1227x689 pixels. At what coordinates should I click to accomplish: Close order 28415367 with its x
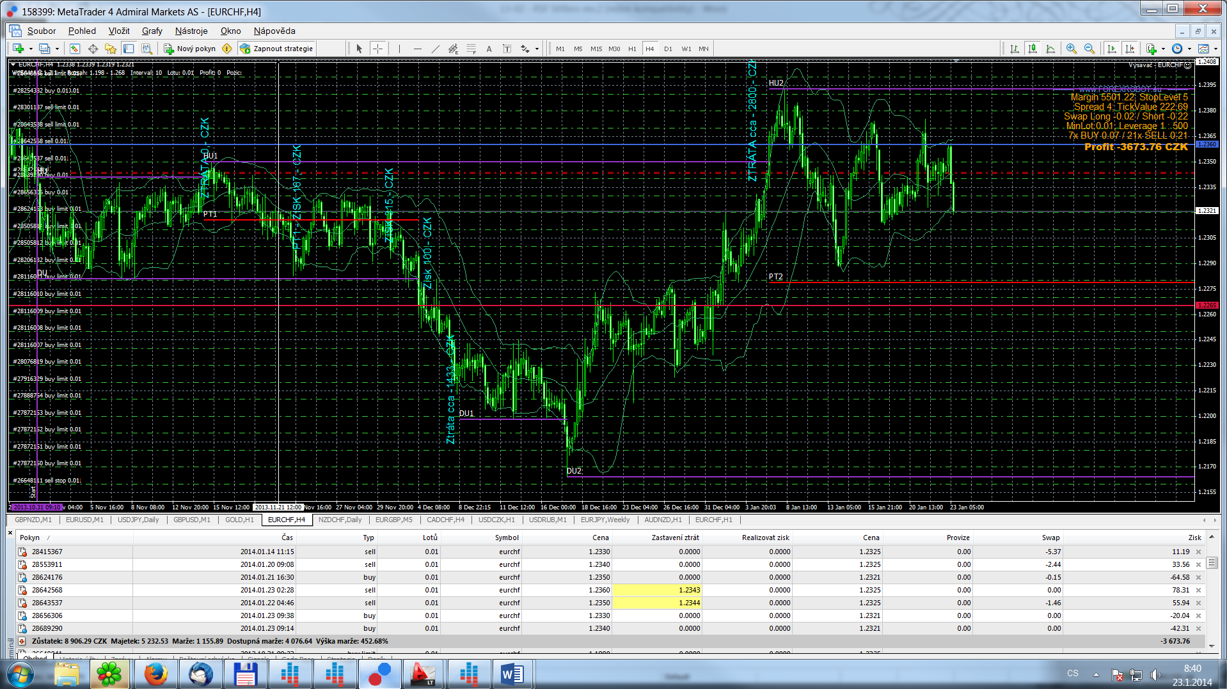coord(1199,552)
